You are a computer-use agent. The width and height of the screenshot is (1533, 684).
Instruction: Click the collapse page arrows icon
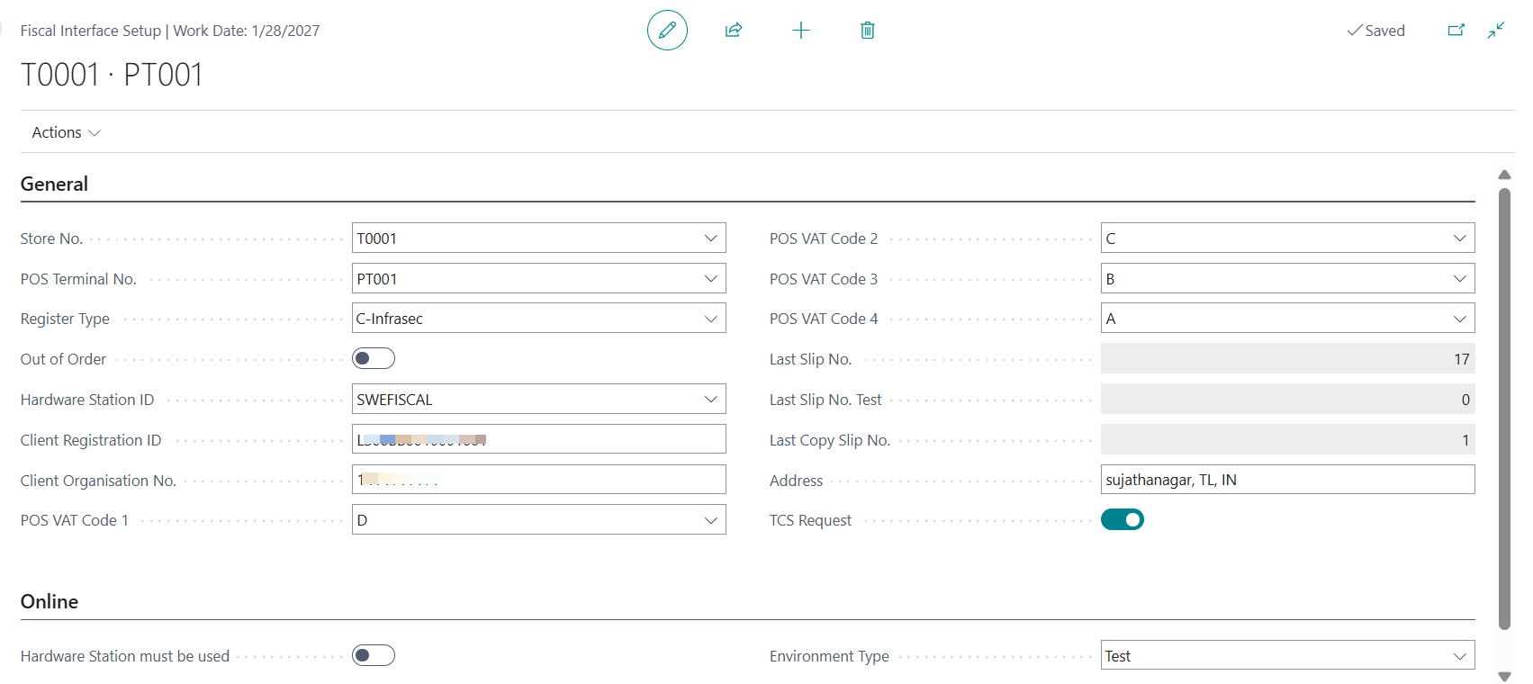click(1496, 31)
